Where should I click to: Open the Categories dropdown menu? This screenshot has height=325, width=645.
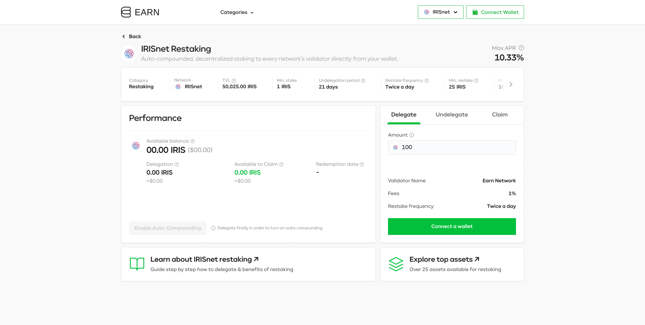click(237, 12)
